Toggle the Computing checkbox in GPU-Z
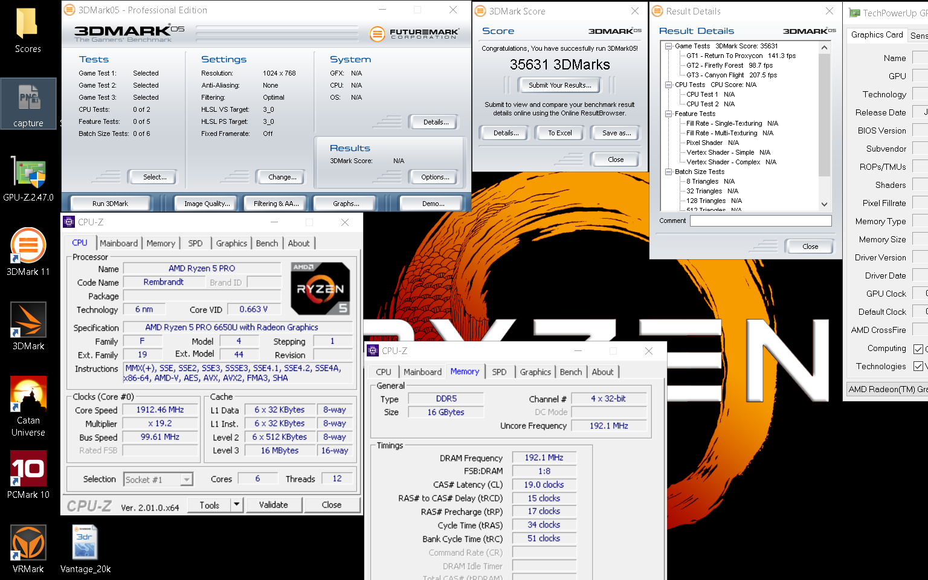Image resolution: width=928 pixels, height=580 pixels. click(x=918, y=349)
